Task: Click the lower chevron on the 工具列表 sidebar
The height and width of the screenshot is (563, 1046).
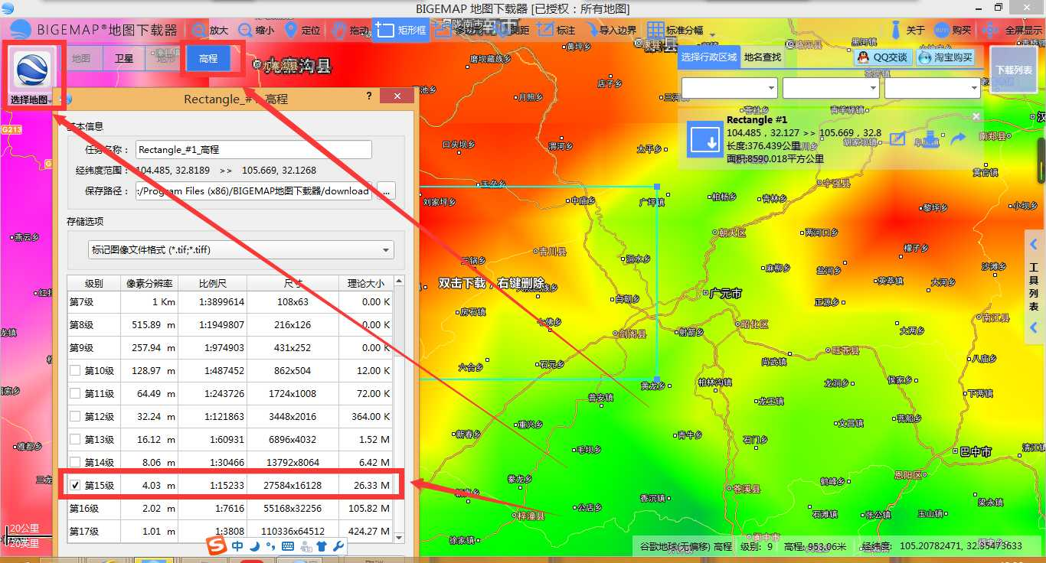Action: tap(1033, 327)
